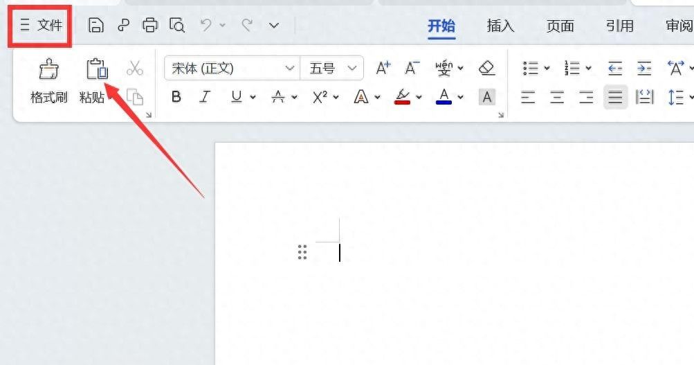Toggle Italic formatting
The height and width of the screenshot is (365, 694).
(x=205, y=96)
